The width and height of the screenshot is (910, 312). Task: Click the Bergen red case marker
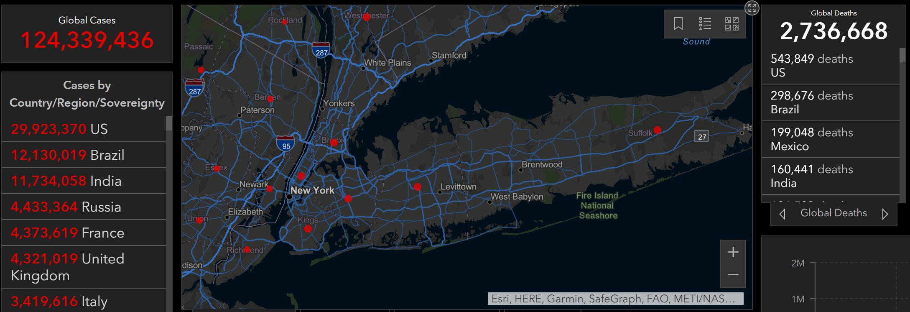[270, 99]
